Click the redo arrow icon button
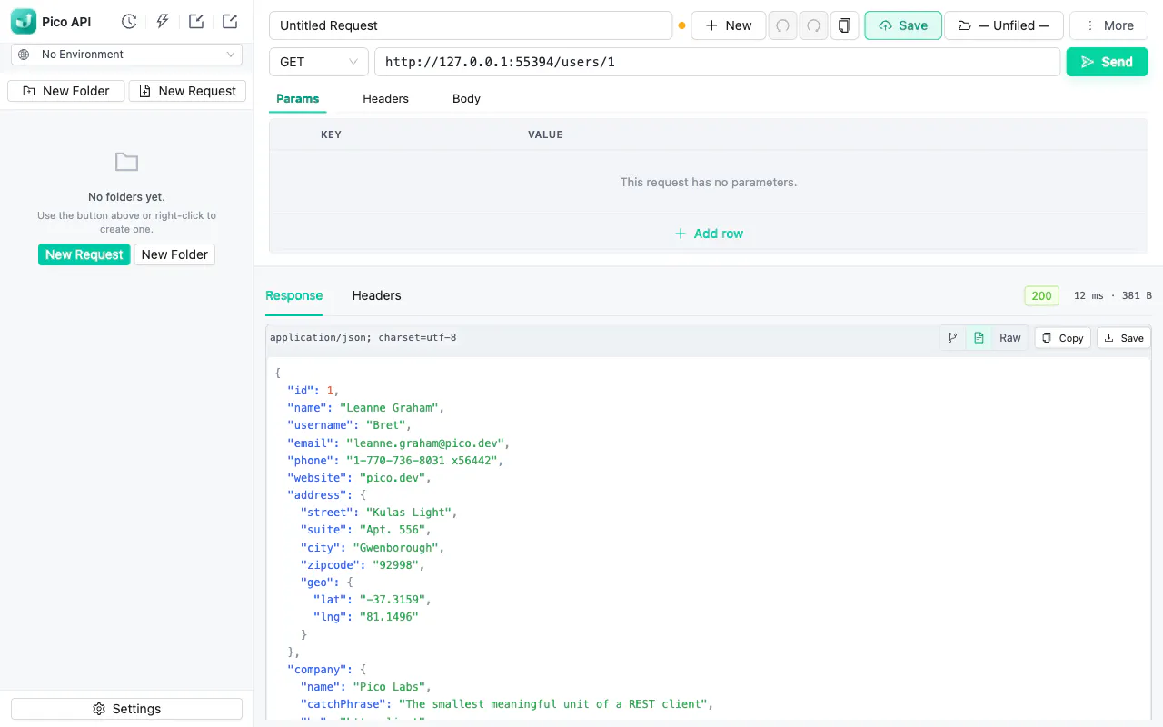The height and width of the screenshot is (727, 1163). pos(814,25)
